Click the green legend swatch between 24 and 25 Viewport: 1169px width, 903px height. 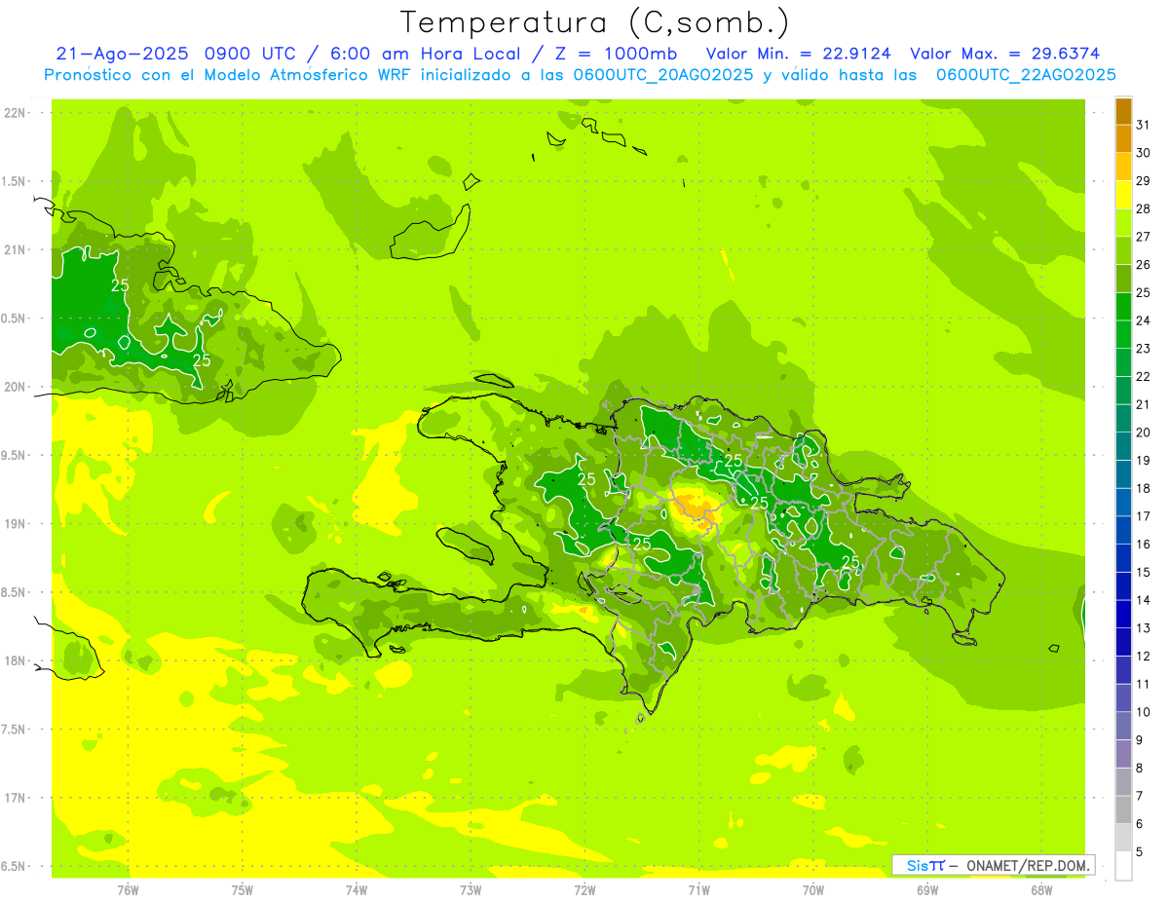(1123, 307)
